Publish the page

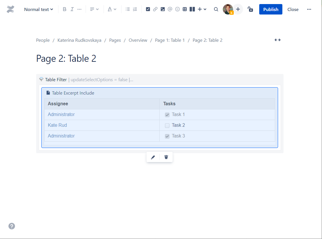[x=271, y=9]
